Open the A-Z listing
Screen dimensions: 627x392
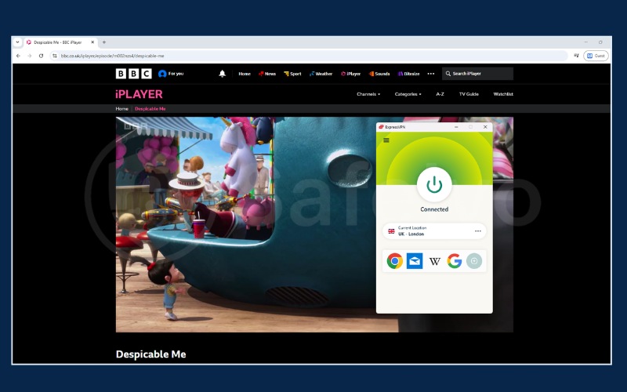tap(440, 94)
